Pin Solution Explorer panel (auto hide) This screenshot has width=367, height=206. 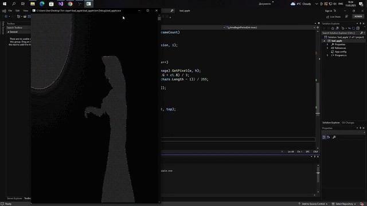[x=360, y=23]
